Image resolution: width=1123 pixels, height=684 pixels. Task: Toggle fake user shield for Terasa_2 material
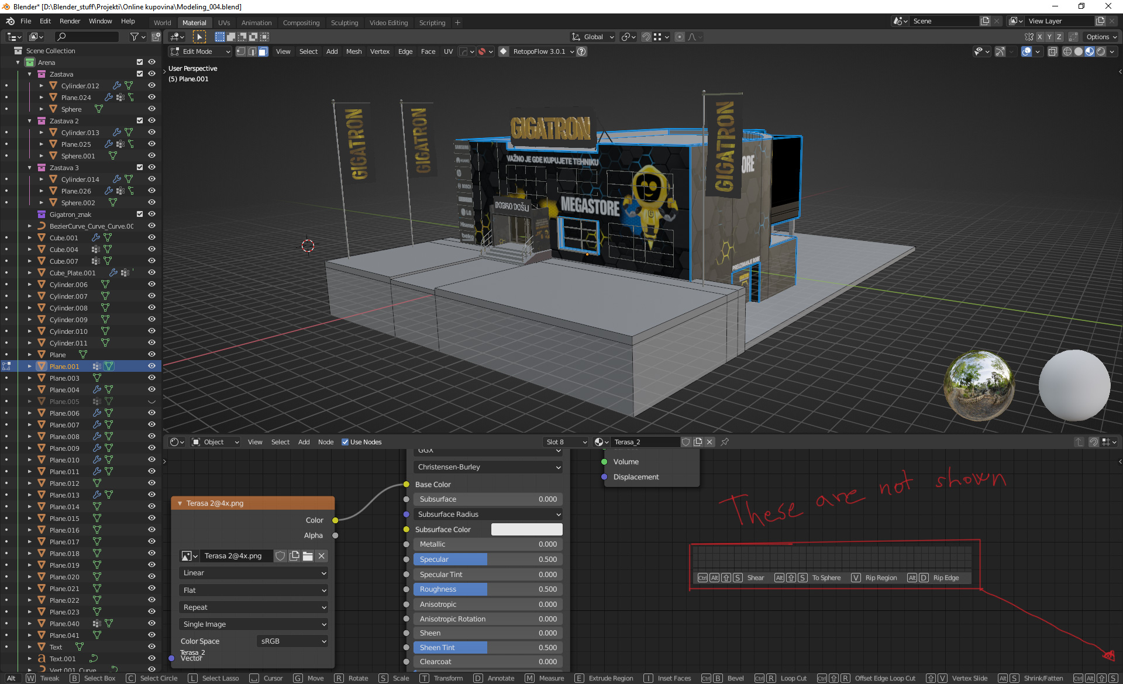tap(686, 442)
